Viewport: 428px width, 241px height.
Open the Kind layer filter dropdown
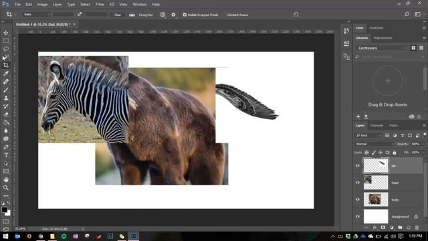click(x=368, y=135)
